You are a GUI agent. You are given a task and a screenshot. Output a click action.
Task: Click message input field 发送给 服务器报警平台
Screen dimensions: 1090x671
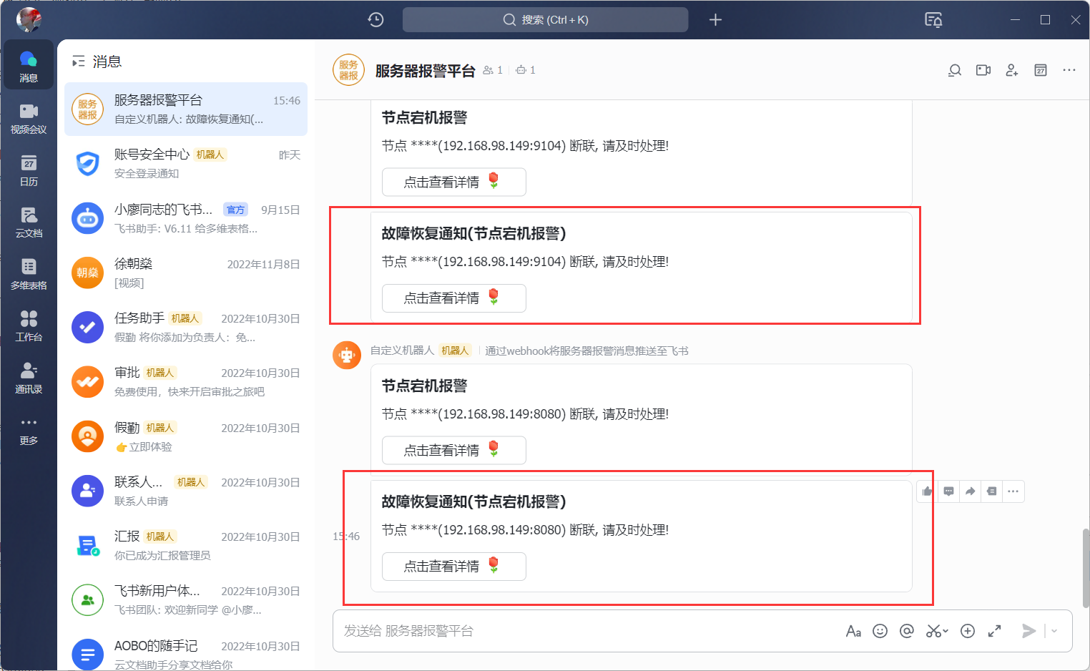586,631
